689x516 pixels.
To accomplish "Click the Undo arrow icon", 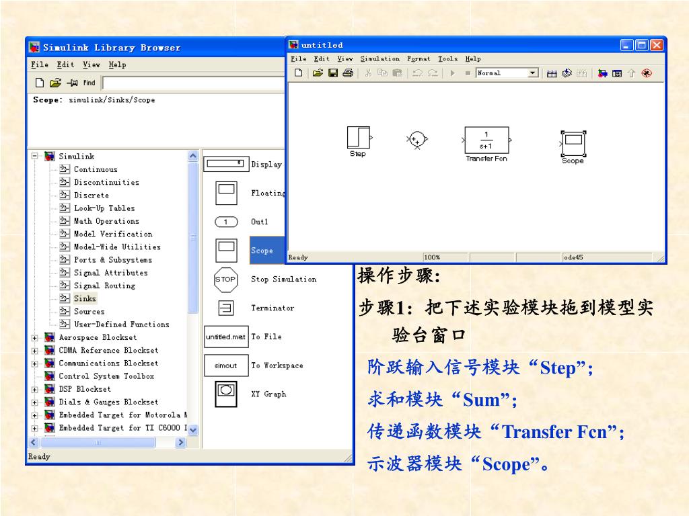I will click(417, 73).
